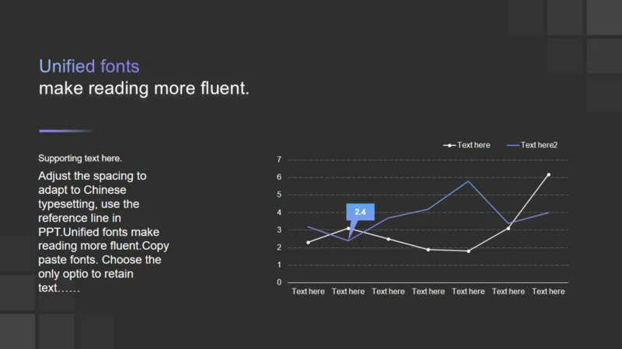Click the 2.4 data callout label
Image resolution: width=622 pixels, height=349 pixels.
tap(360, 212)
